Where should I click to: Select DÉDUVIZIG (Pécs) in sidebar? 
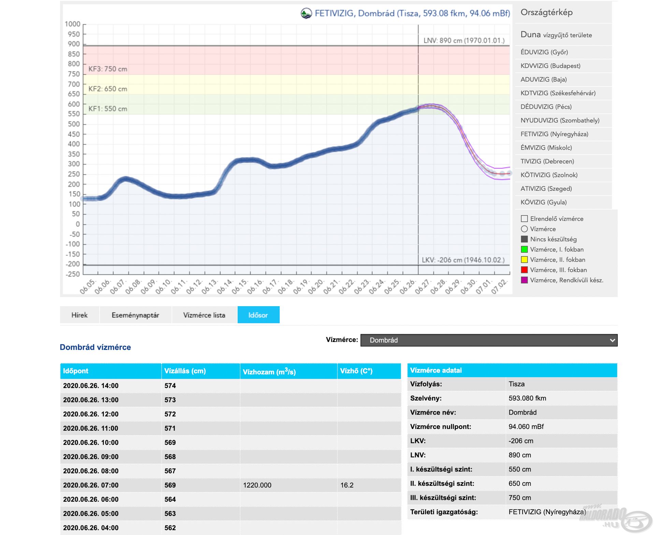(x=546, y=107)
